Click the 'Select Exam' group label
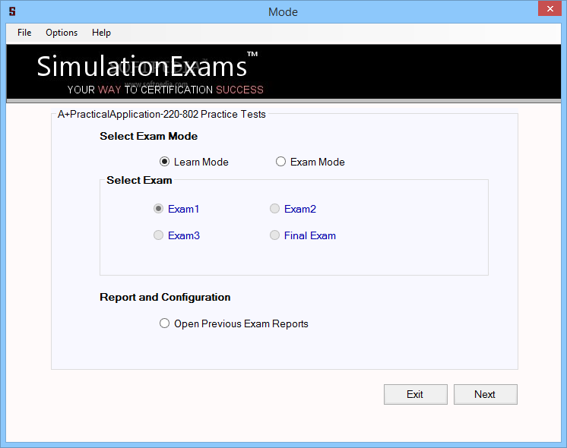Image resolution: width=567 pixels, height=448 pixels. pos(139,180)
